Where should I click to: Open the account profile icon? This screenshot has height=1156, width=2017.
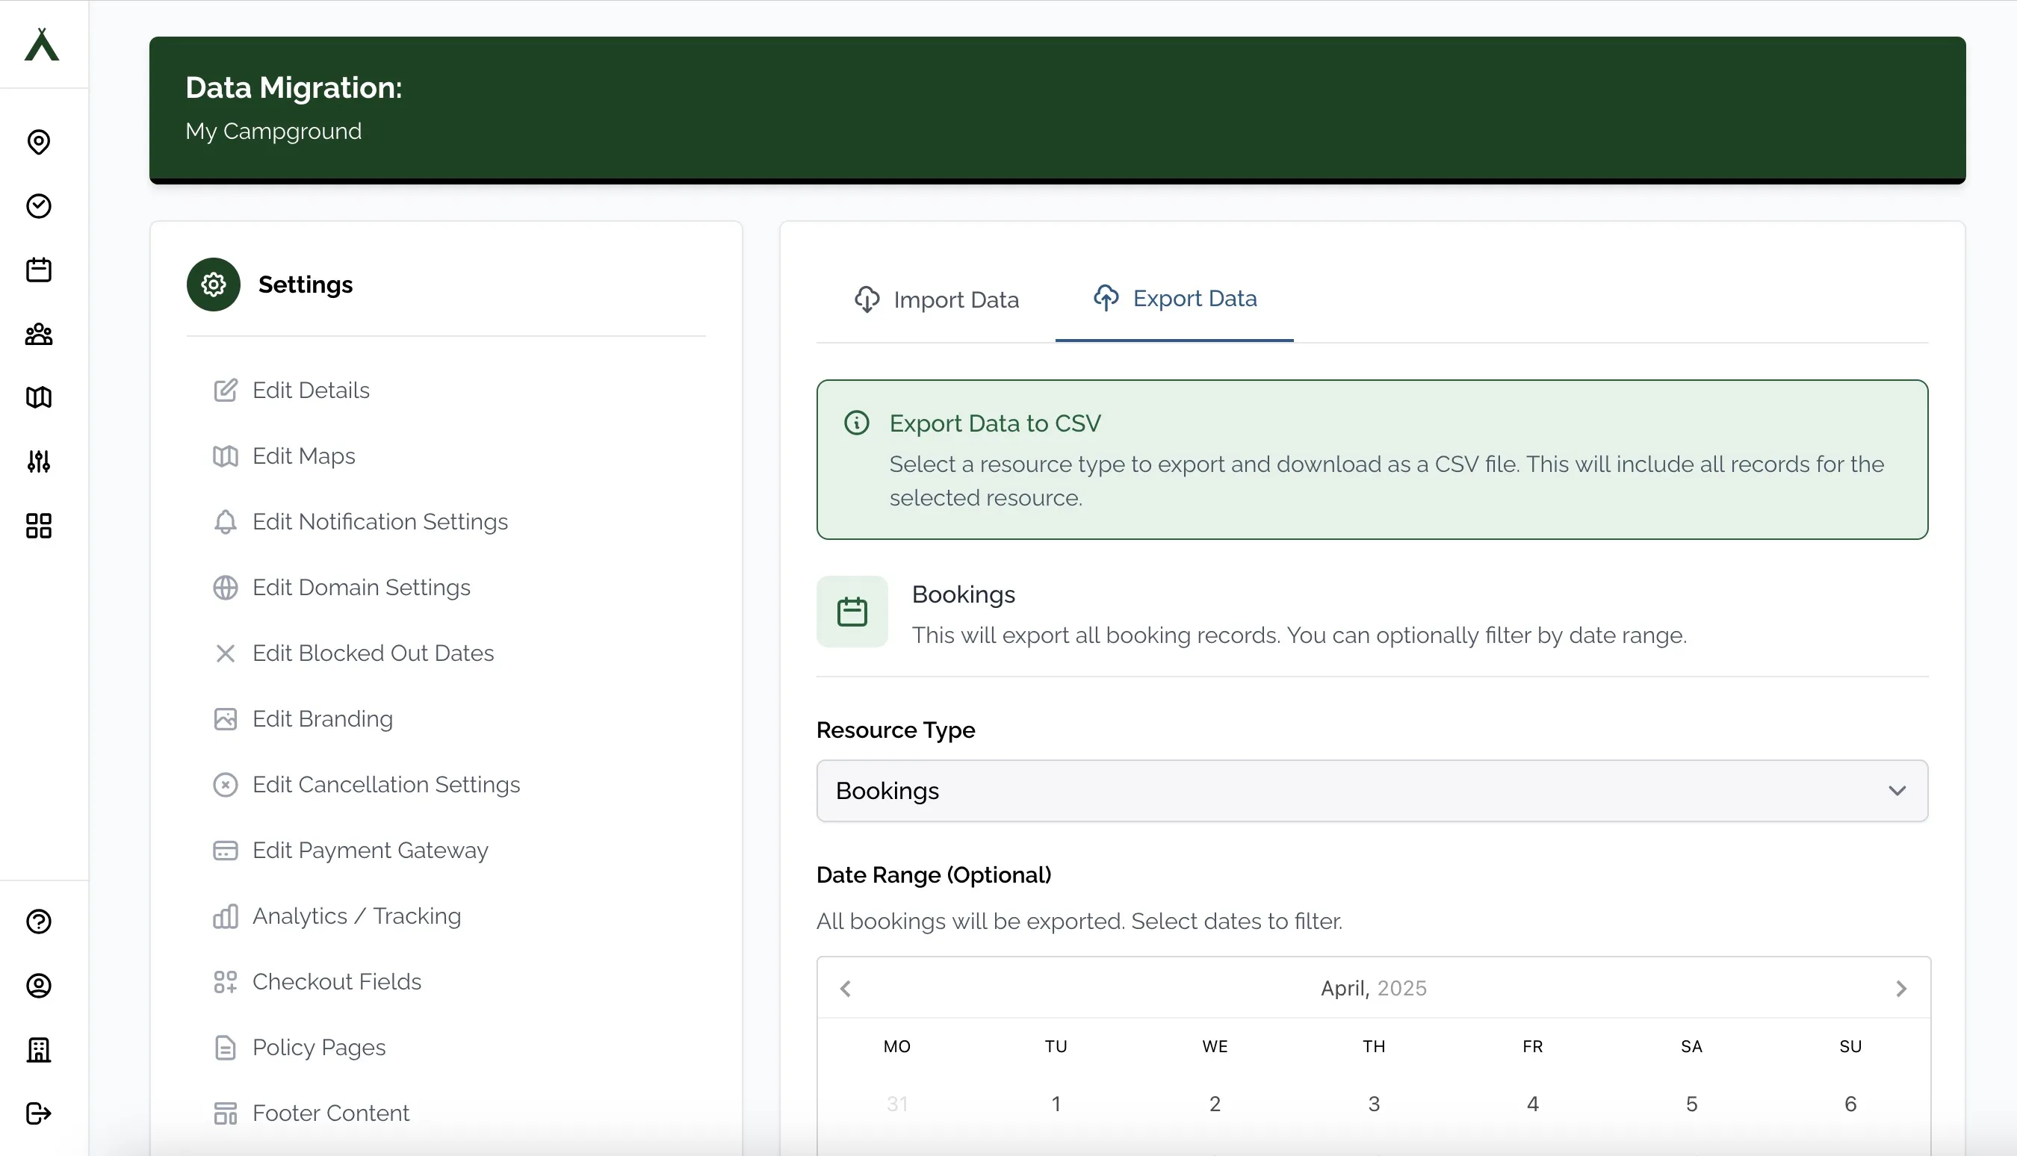pyautogui.click(x=37, y=986)
